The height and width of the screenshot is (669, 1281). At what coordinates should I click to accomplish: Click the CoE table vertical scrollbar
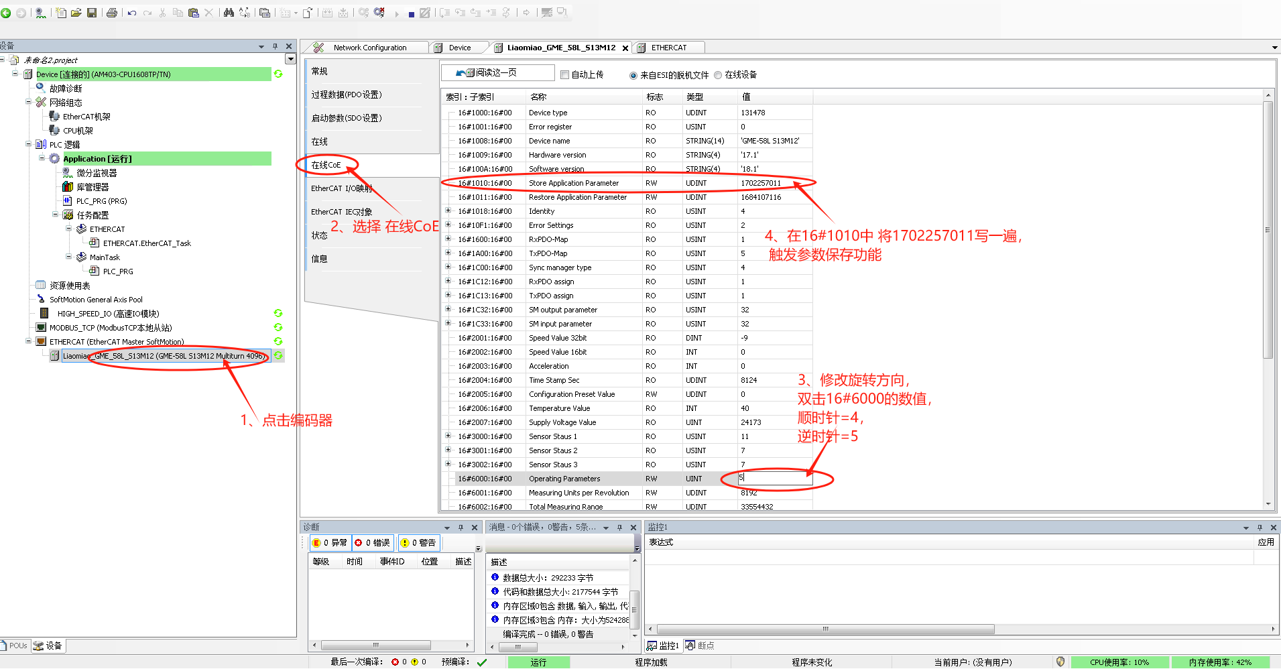[x=1268, y=229]
